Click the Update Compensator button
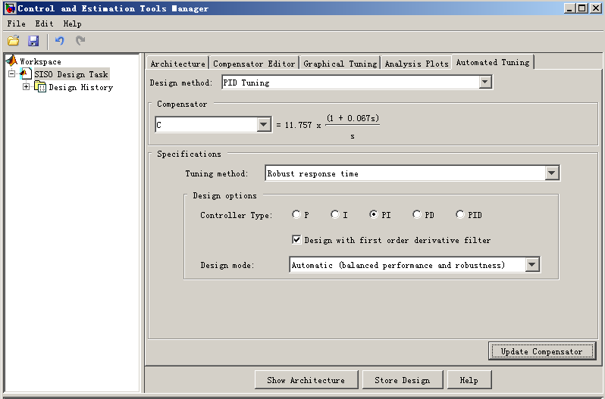Viewport: 605px width, 399px height. point(542,351)
